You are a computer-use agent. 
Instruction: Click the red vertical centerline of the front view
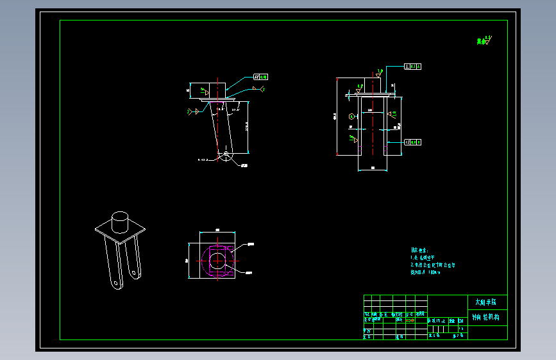(x=373, y=113)
